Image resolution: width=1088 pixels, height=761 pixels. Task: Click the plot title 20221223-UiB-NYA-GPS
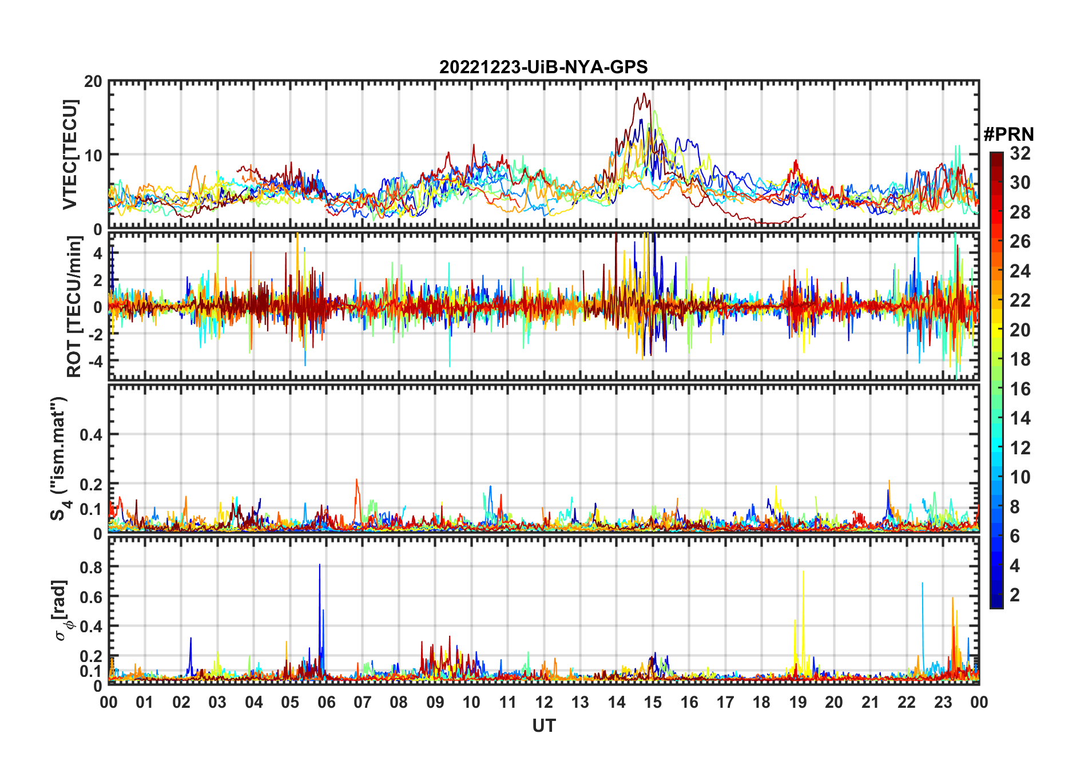pos(543,67)
